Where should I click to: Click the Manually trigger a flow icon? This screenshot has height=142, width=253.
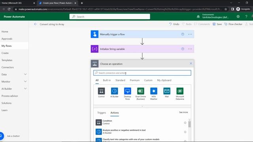tap(94, 34)
